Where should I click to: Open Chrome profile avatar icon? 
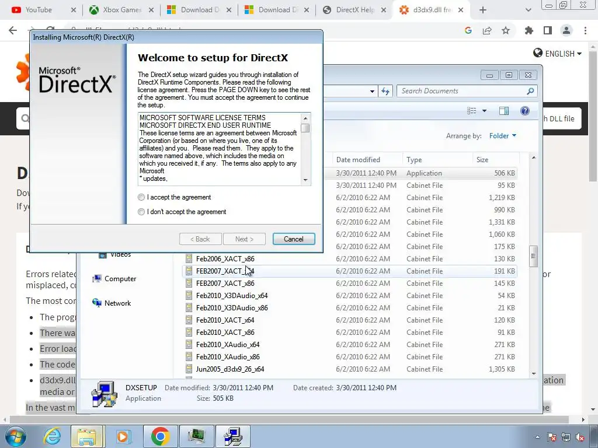(566, 30)
